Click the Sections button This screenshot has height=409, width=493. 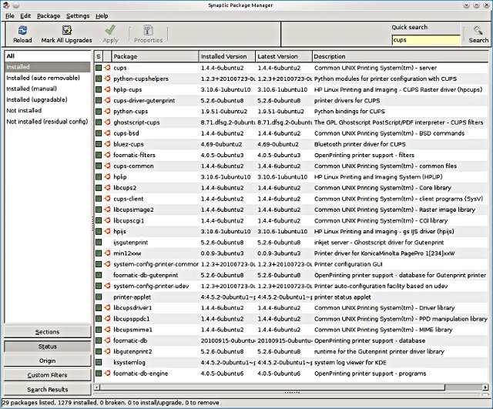[x=47, y=332]
